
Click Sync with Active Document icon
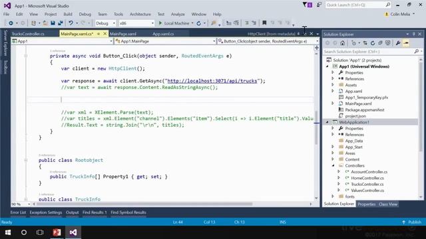(x=365, y=42)
